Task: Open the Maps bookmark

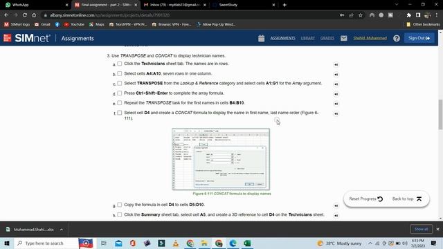Action: (x=97, y=25)
